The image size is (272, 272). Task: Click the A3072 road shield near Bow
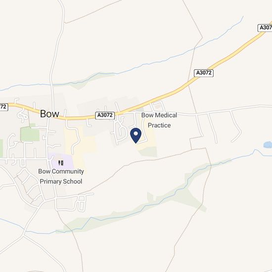(105, 115)
